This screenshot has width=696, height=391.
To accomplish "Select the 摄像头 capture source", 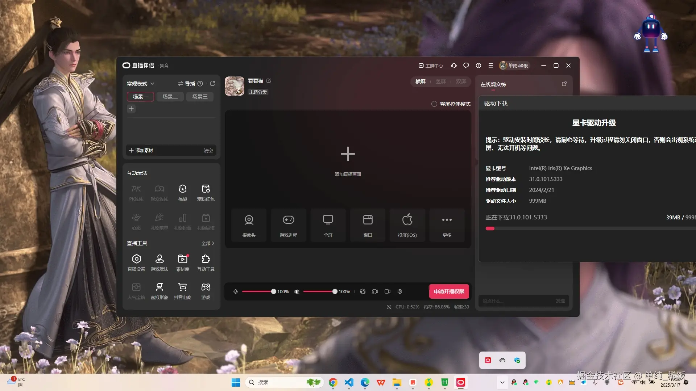I will click(249, 225).
